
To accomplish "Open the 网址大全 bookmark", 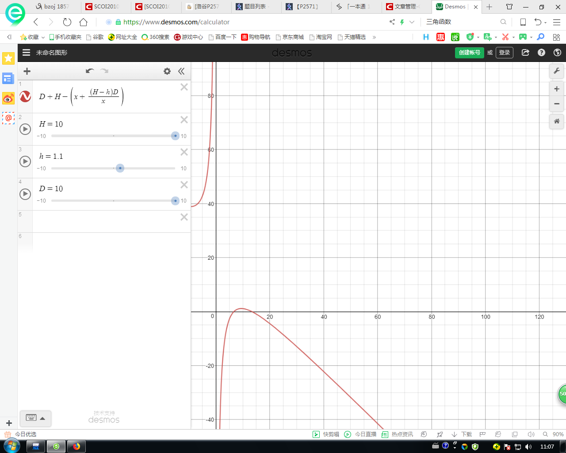I will coord(122,37).
